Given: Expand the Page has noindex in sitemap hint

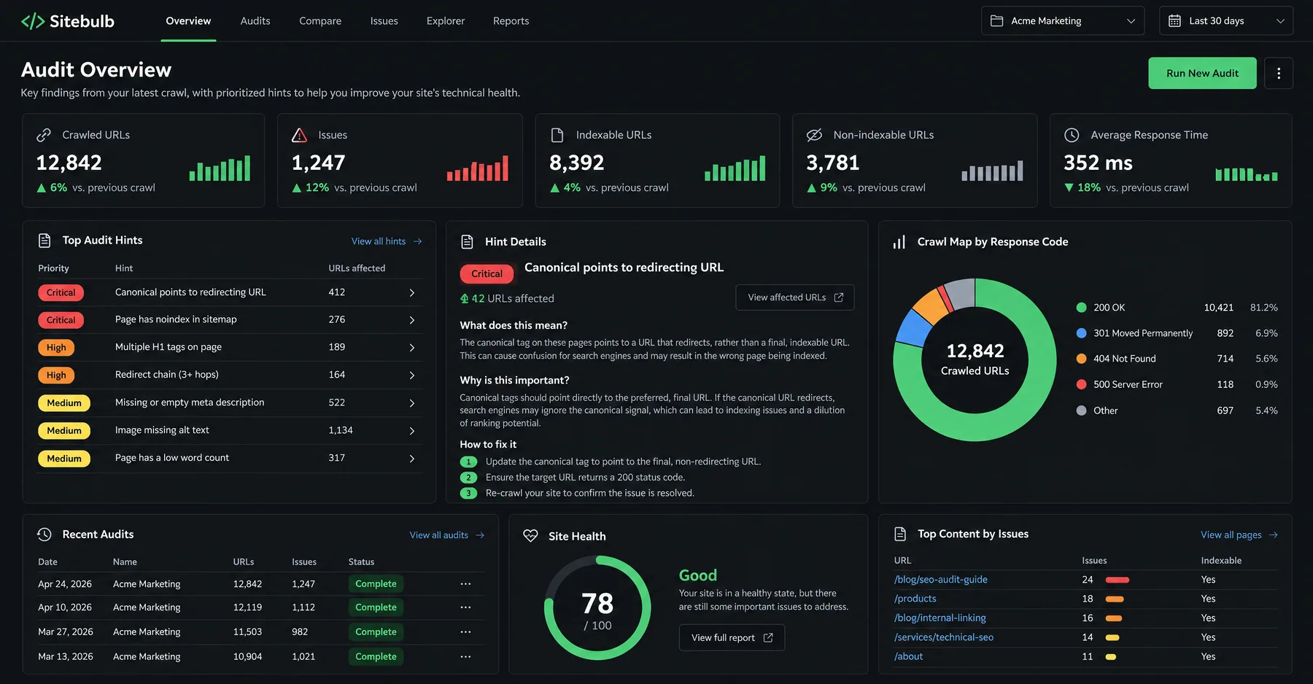Looking at the screenshot, I should pyautogui.click(x=412, y=320).
